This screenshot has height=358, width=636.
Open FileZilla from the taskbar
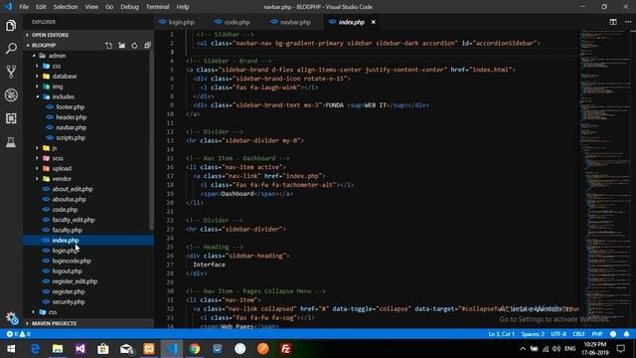[x=285, y=349]
